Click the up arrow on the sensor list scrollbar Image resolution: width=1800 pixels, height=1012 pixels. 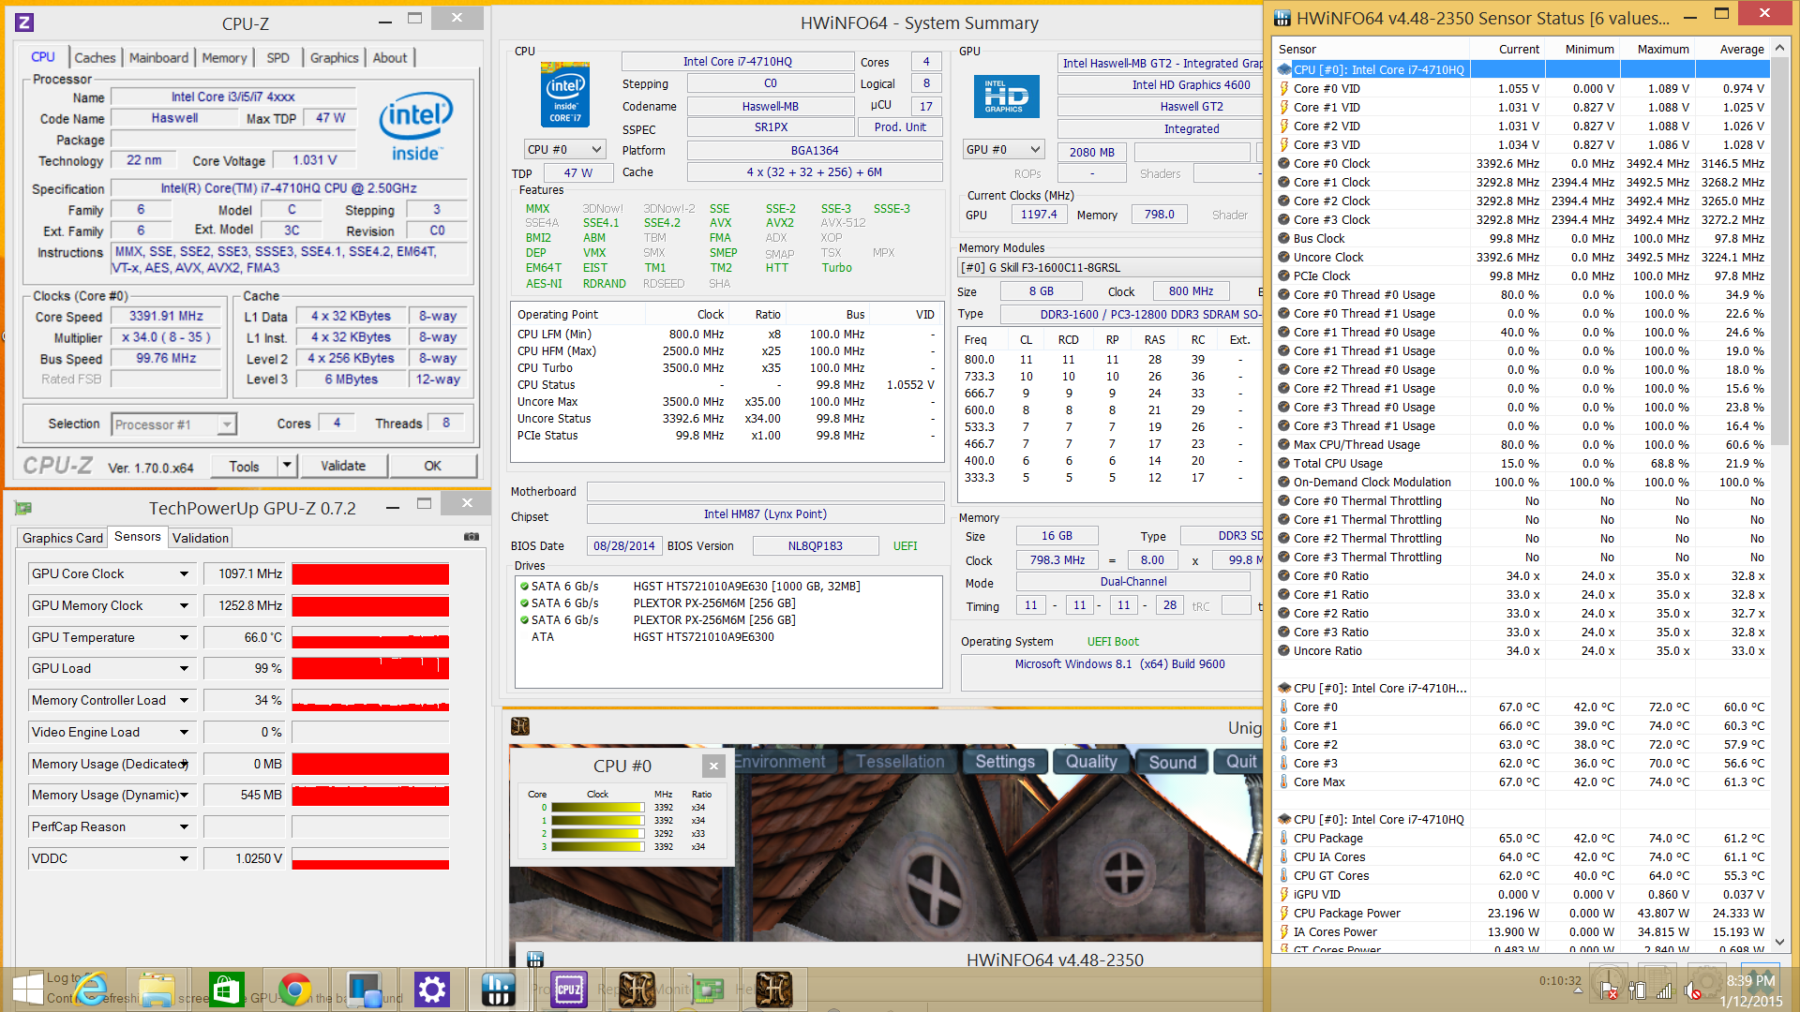coord(1779,48)
